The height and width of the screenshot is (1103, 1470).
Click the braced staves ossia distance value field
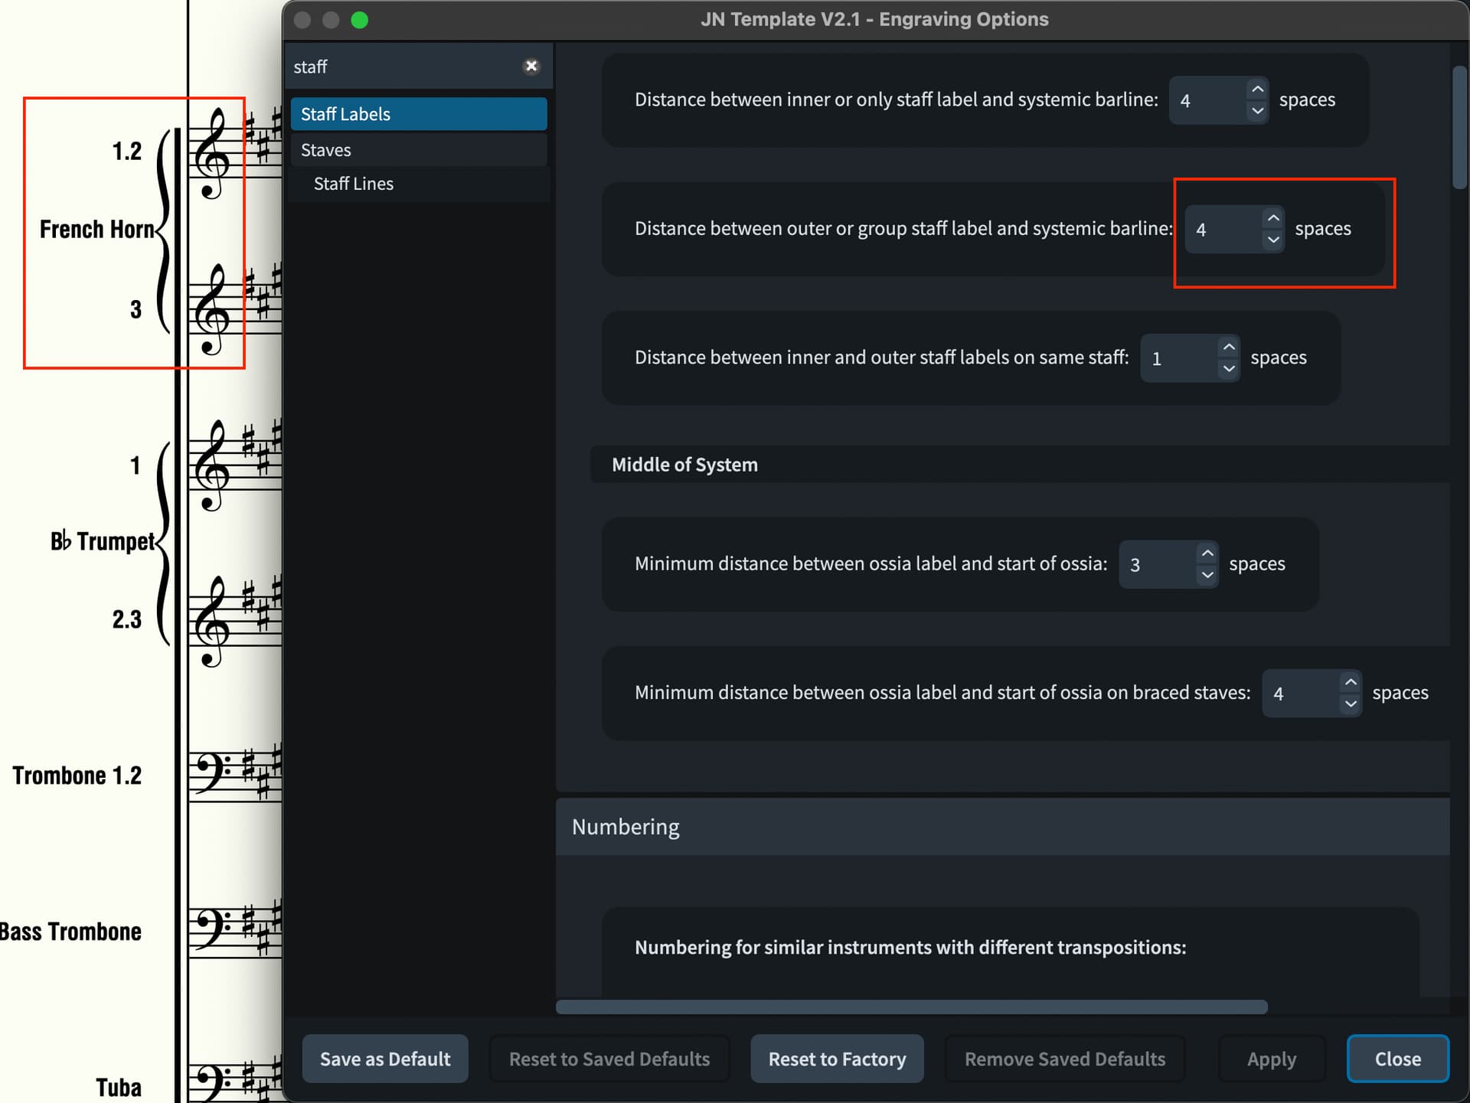coord(1301,693)
